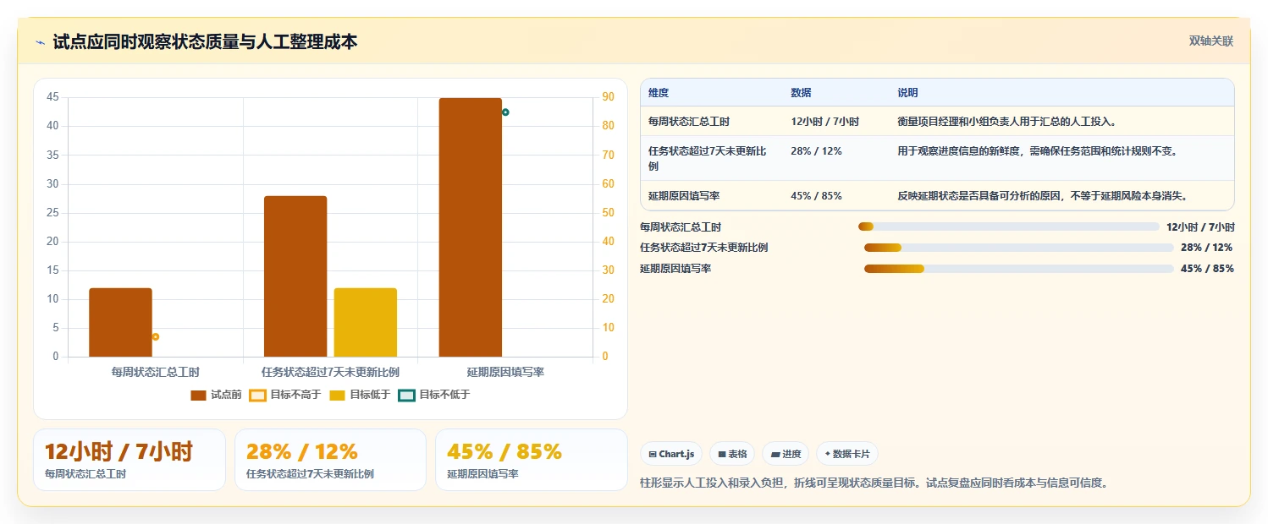Image resolution: width=1268 pixels, height=524 pixels.
Task: Click the 进度 chip
Action: point(786,454)
